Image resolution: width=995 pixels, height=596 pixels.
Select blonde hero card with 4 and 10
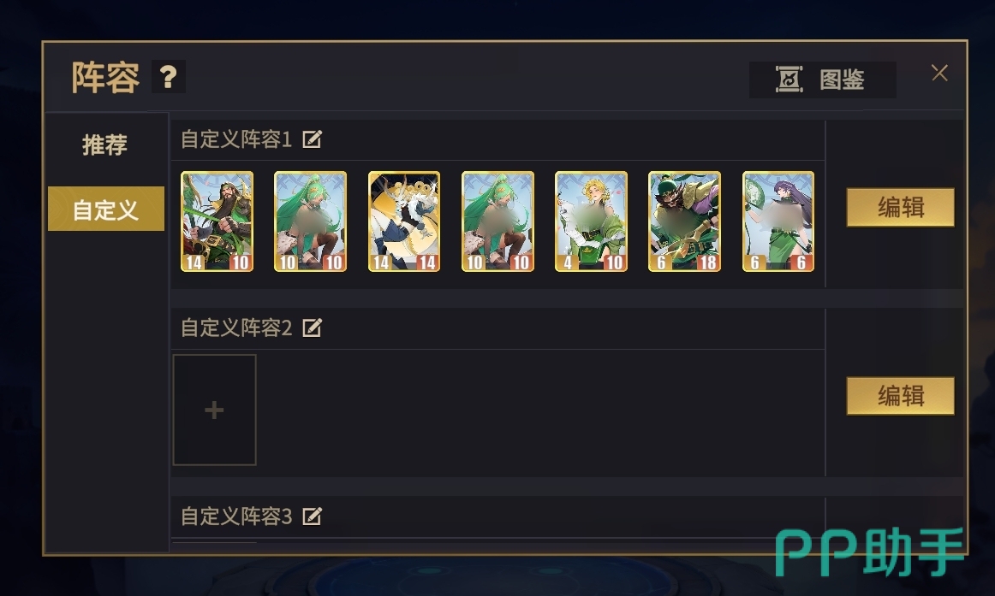(x=592, y=221)
